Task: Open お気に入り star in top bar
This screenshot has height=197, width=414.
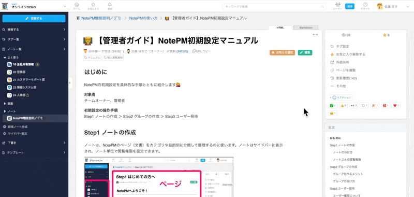Action: coord(93,6)
